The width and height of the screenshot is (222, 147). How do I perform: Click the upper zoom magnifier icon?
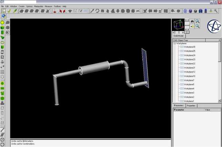[x=198, y=21]
